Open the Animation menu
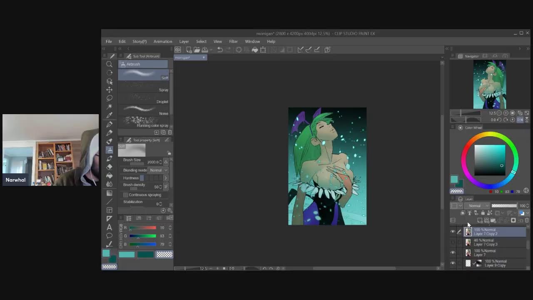The height and width of the screenshot is (300, 533). pos(162,42)
